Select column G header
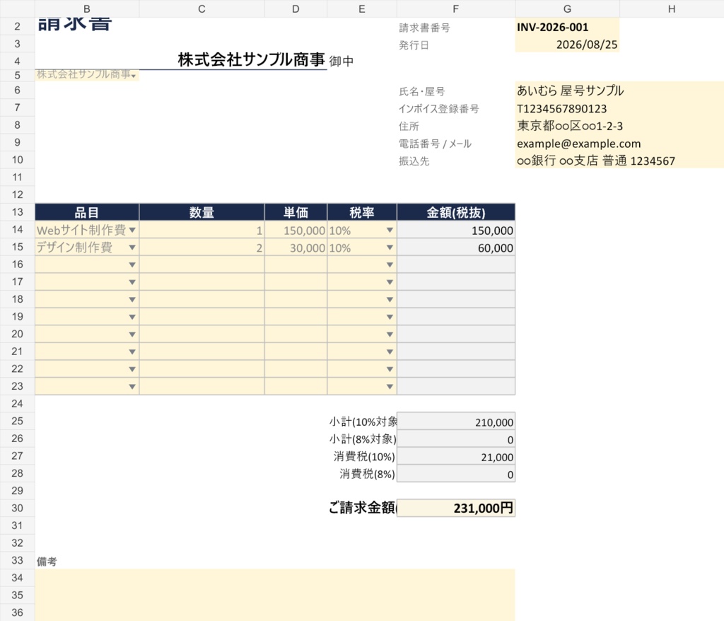Screen dimensions: 724x621 [x=568, y=8]
